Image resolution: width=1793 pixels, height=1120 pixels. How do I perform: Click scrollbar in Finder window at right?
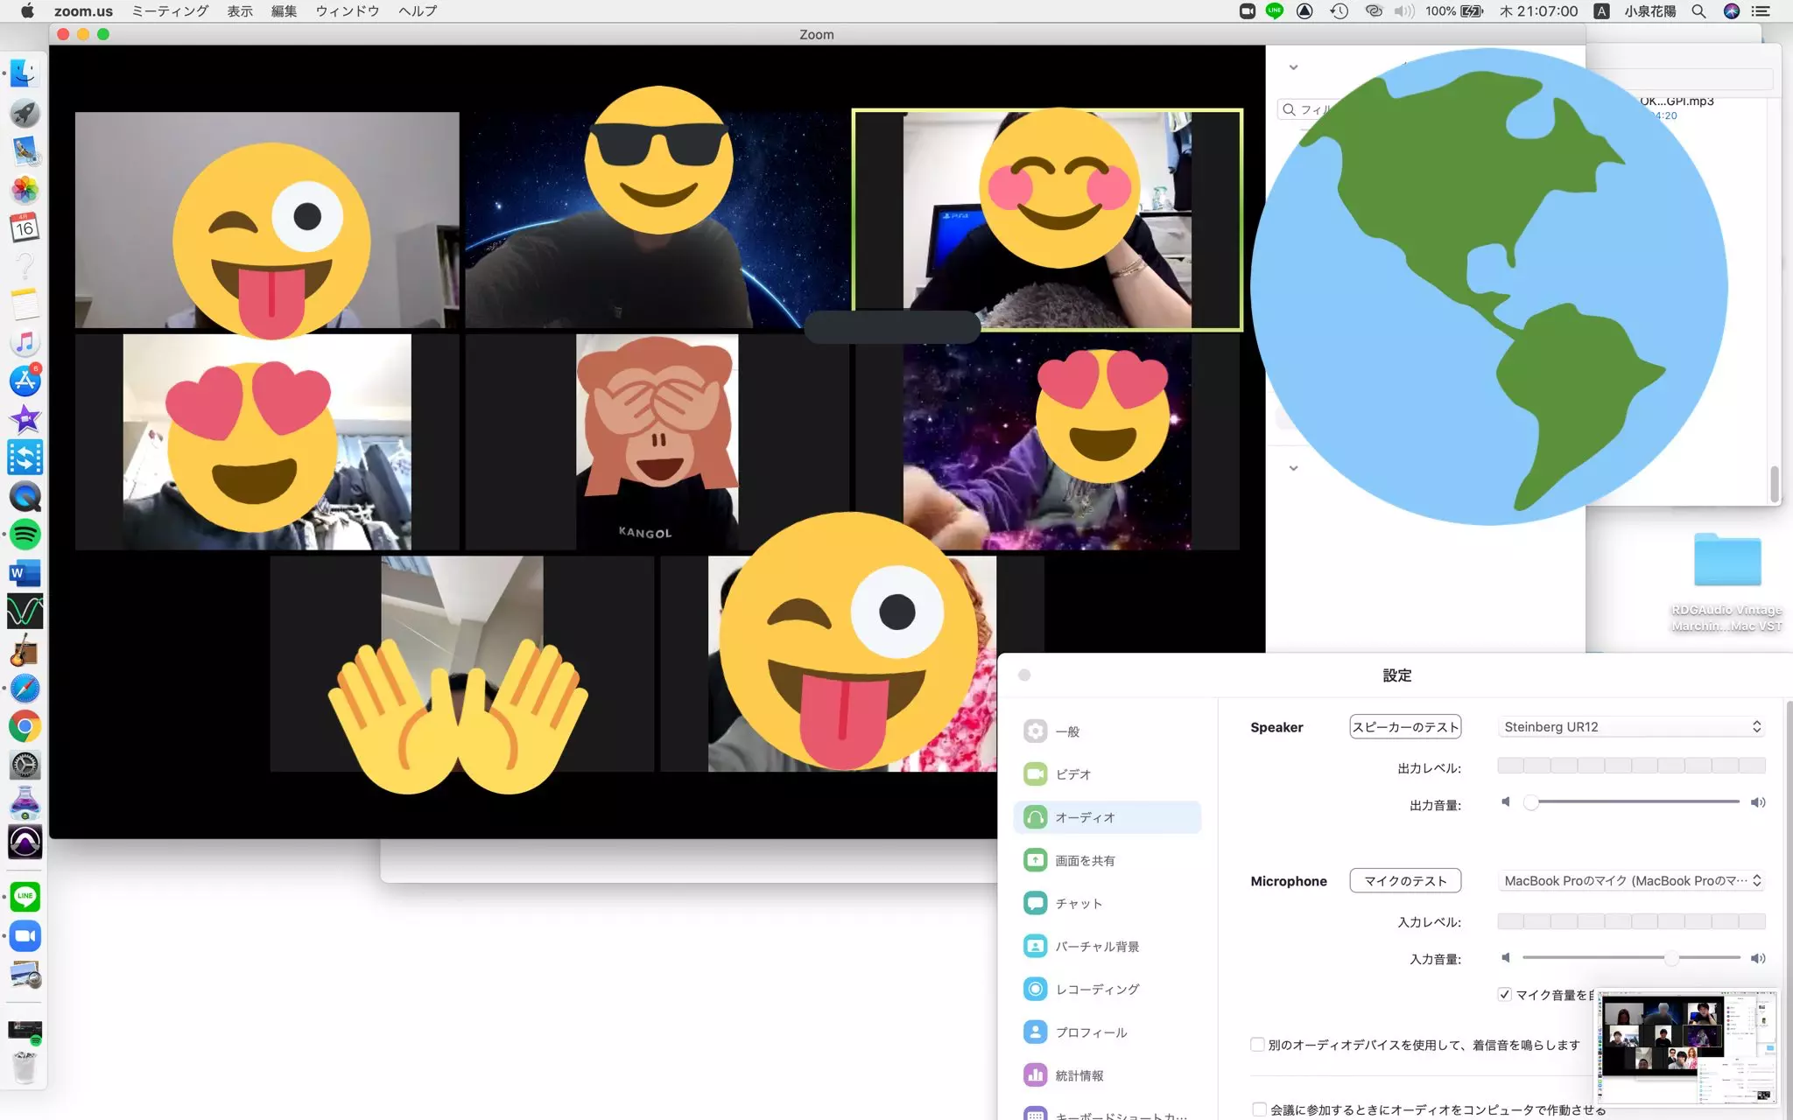(1775, 483)
